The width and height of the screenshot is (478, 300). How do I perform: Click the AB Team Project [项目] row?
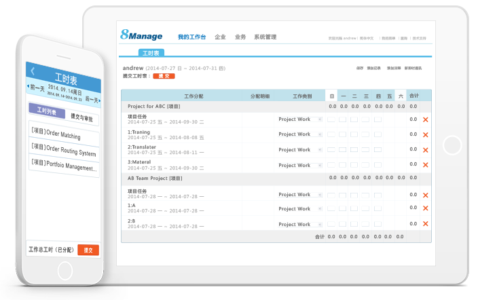(x=276, y=179)
